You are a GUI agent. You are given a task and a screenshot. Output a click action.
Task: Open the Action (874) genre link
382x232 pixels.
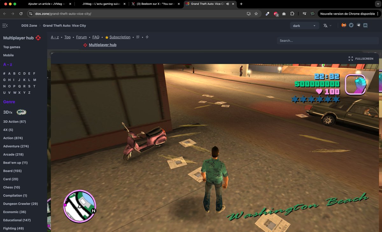[x=12, y=138]
